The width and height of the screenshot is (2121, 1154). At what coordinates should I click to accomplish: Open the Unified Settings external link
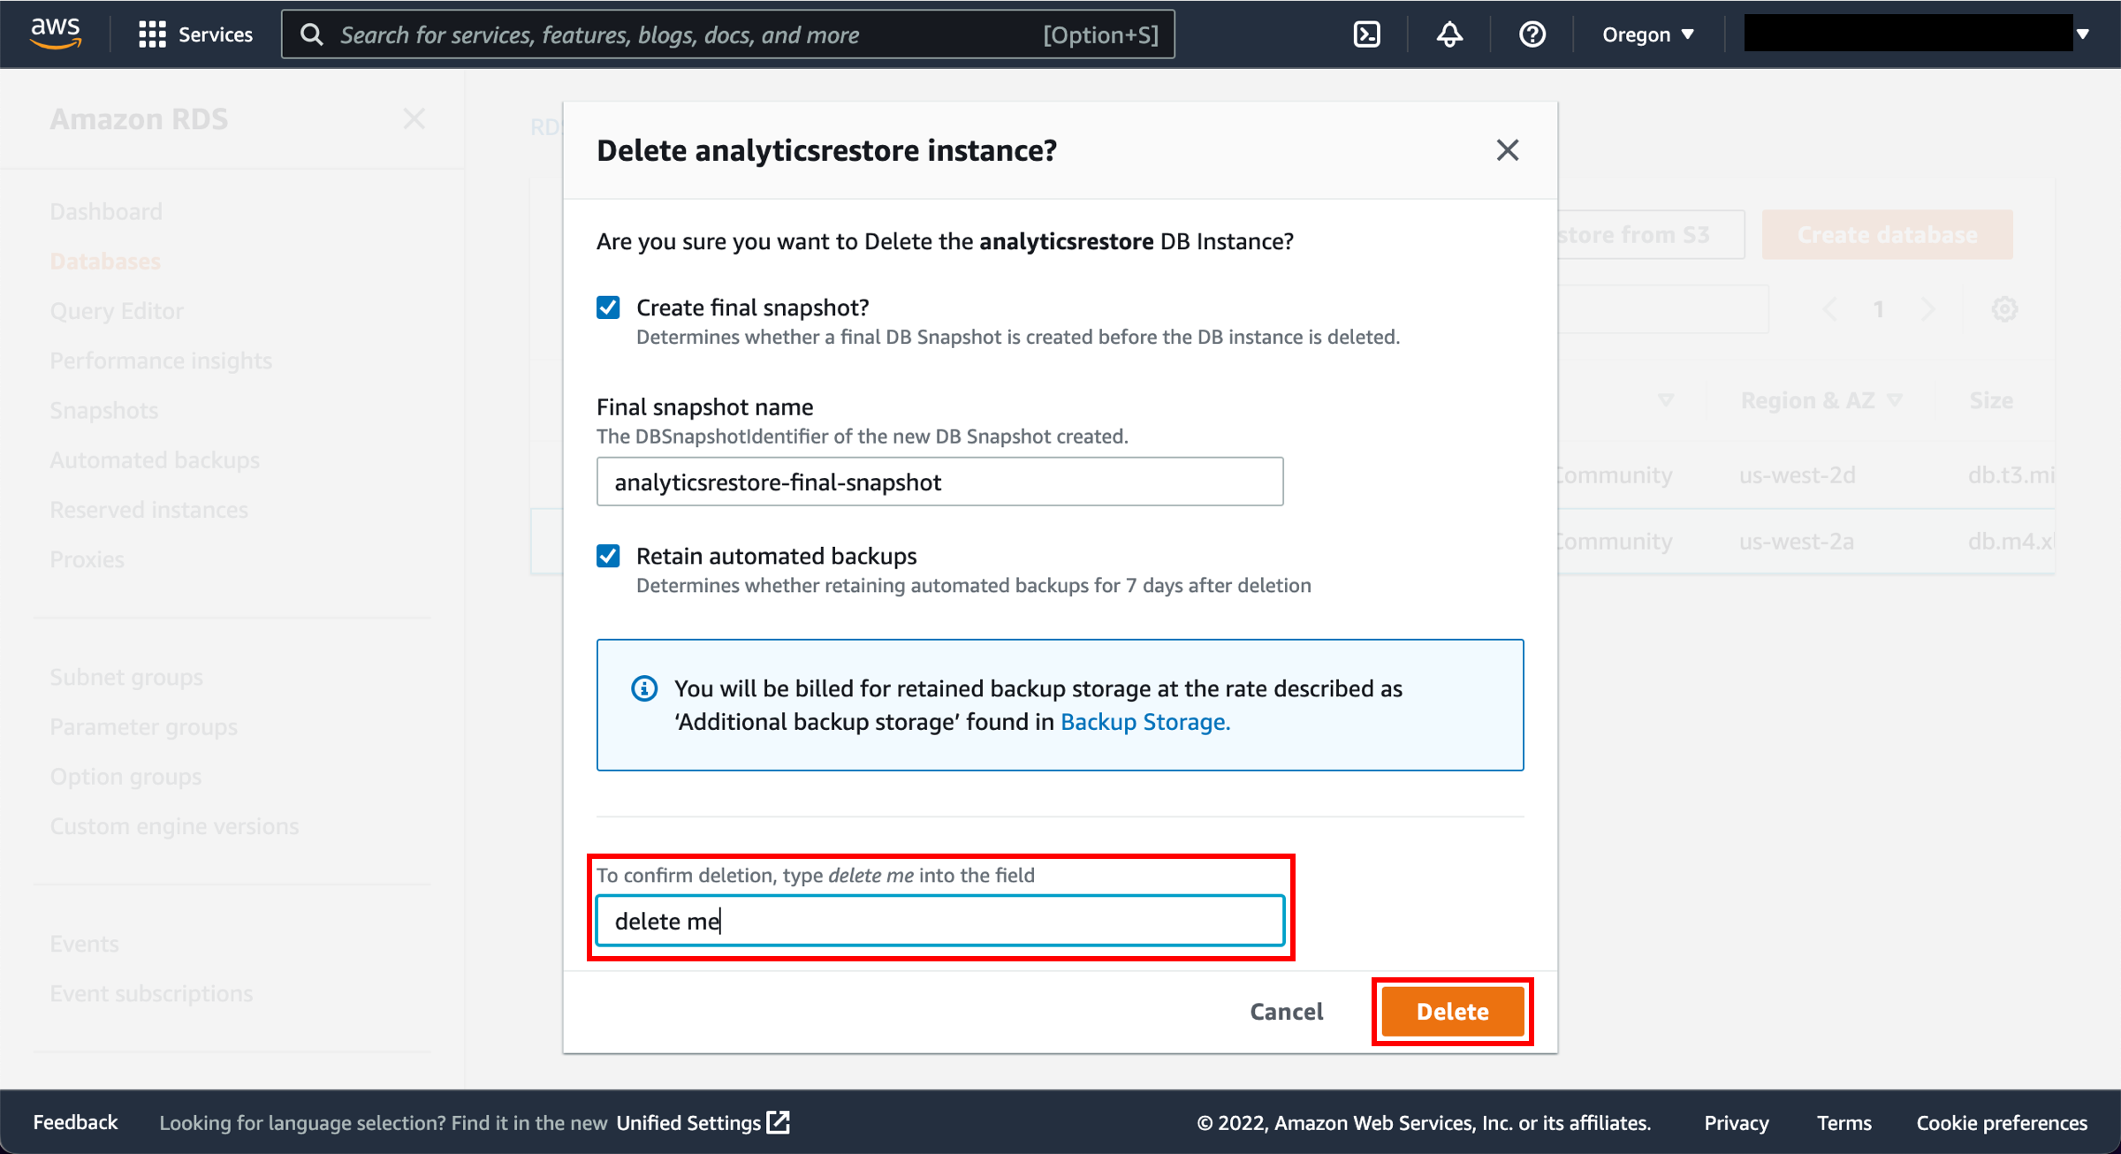click(703, 1122)
